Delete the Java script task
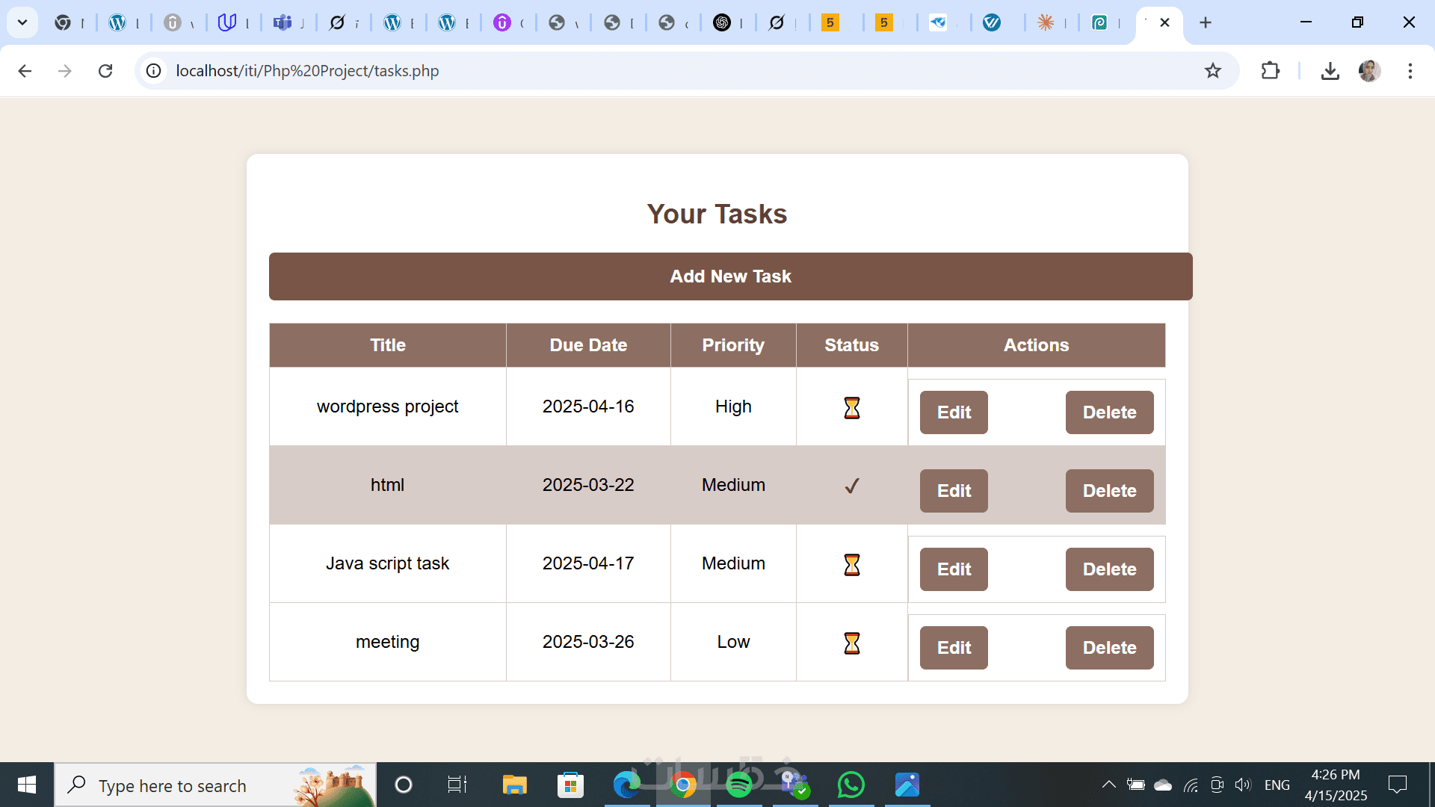This screenshot has height=807, width=1435. pos(1108,569)
